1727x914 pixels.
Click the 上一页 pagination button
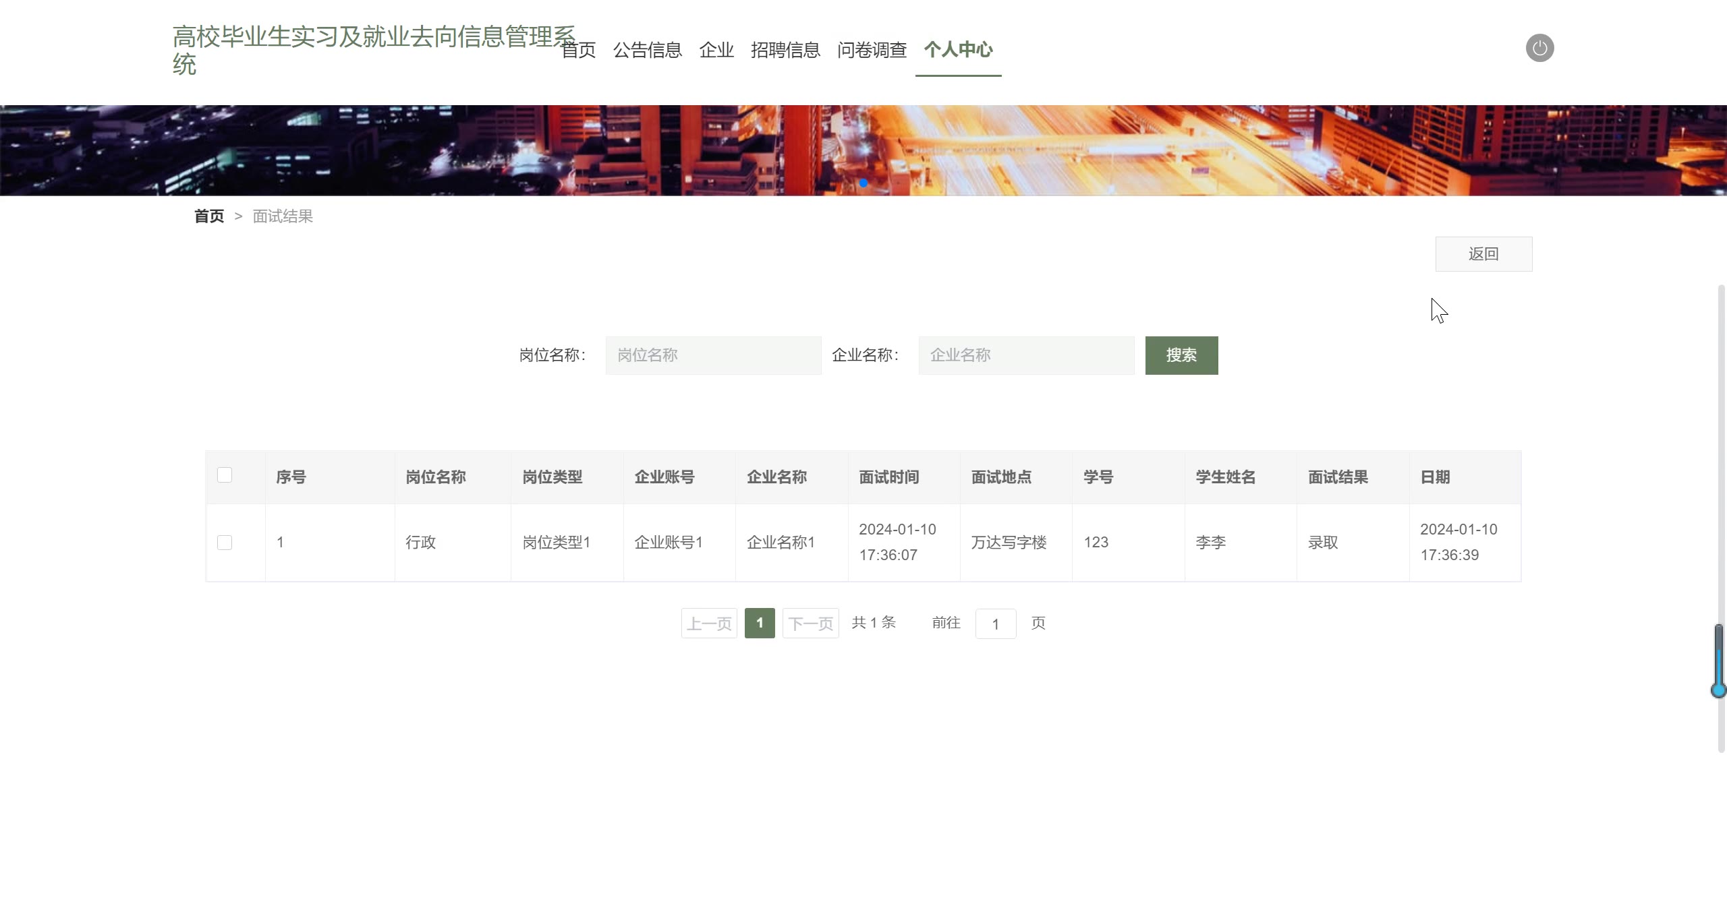pos(709,623)
